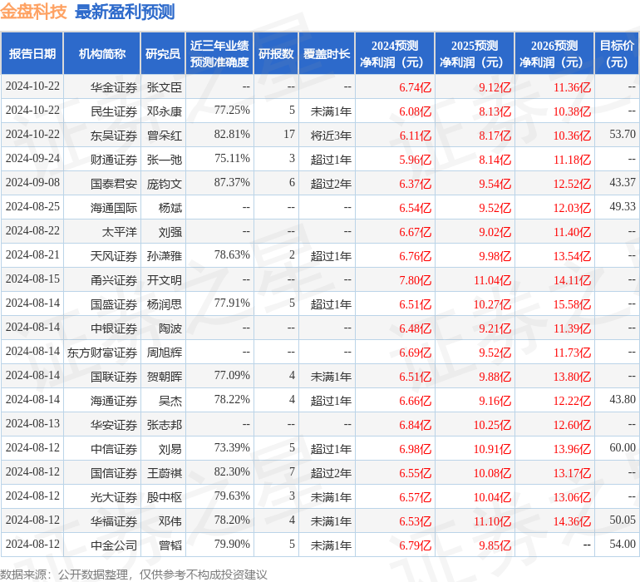Click the 2024预测净利润 column header
The image size is (640, 582).
pyautogui.click(x=395, y=54)
